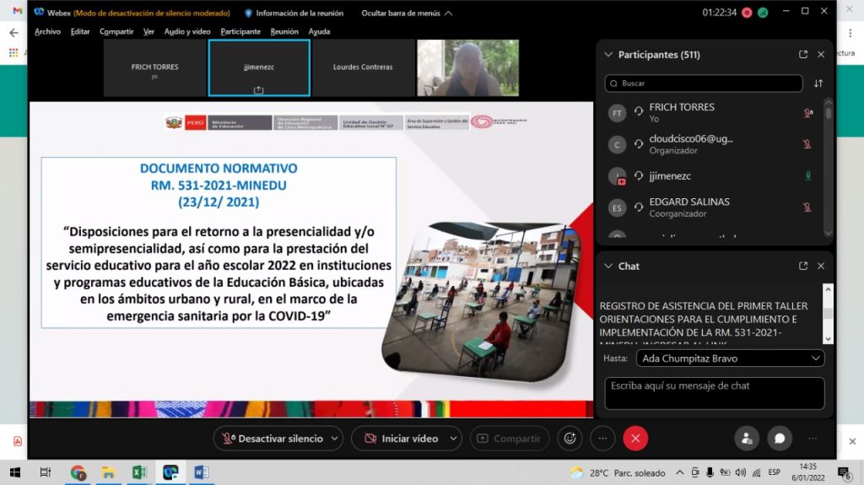The image size is (864, 485).
Task: Click the Buscar participant search field
Action: pos(703,84)
